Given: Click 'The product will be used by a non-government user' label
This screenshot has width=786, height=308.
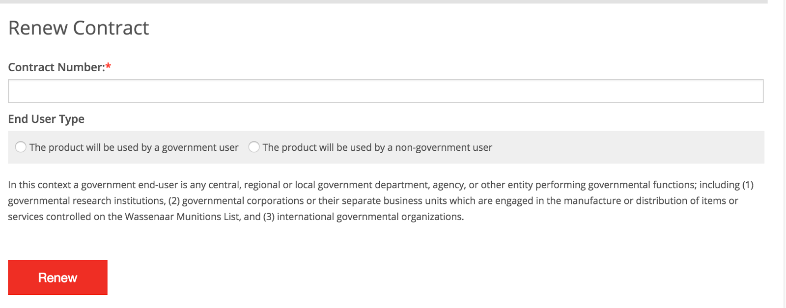Looking at the screenshot, I should 377,147.
